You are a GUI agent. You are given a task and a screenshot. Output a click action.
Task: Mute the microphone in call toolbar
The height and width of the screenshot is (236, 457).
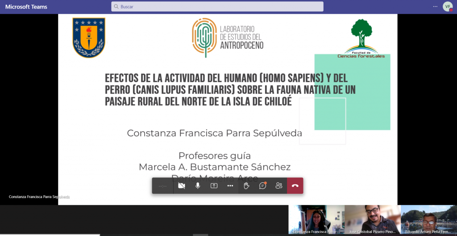tap(198, 186)
